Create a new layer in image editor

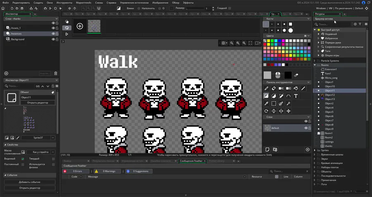coord(267,150)
